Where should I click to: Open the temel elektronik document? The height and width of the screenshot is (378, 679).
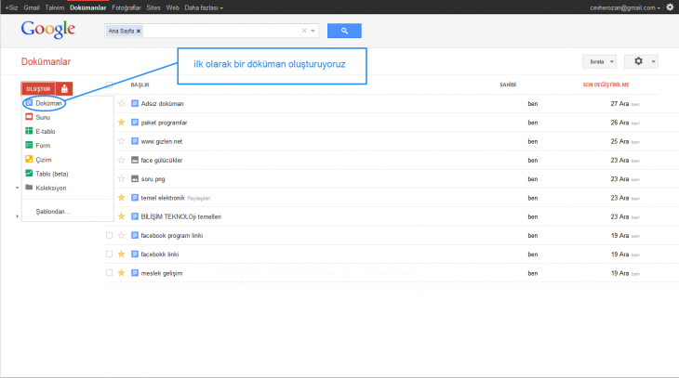coord(162,198)
